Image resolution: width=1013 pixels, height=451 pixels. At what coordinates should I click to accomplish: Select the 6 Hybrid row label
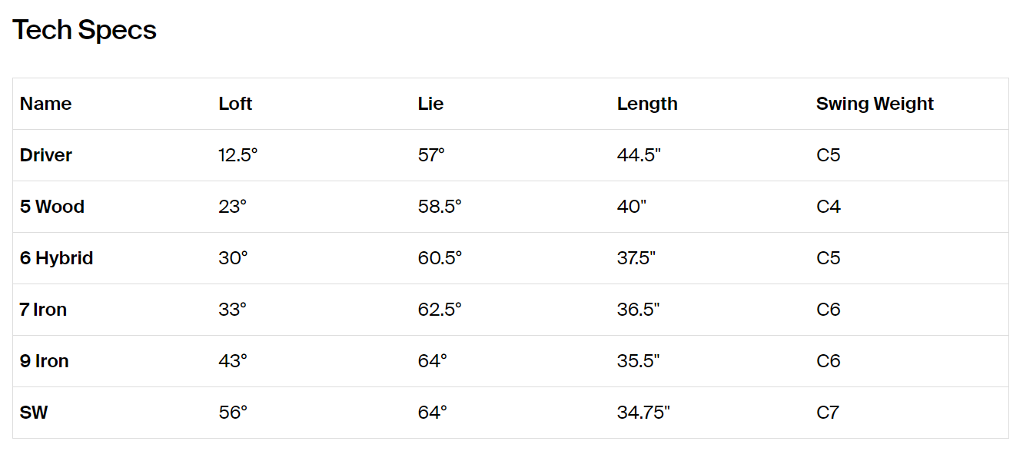[56, 258]
